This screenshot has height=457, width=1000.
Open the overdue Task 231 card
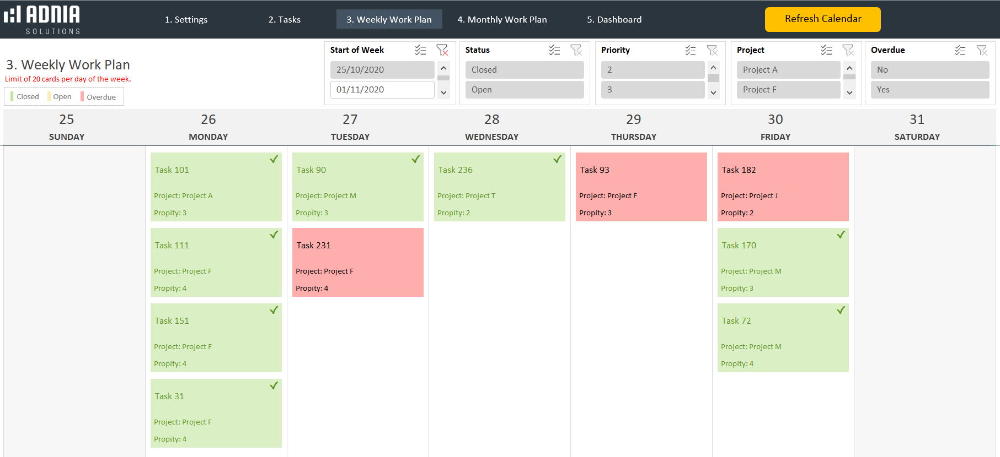click(x=357, y=263)
